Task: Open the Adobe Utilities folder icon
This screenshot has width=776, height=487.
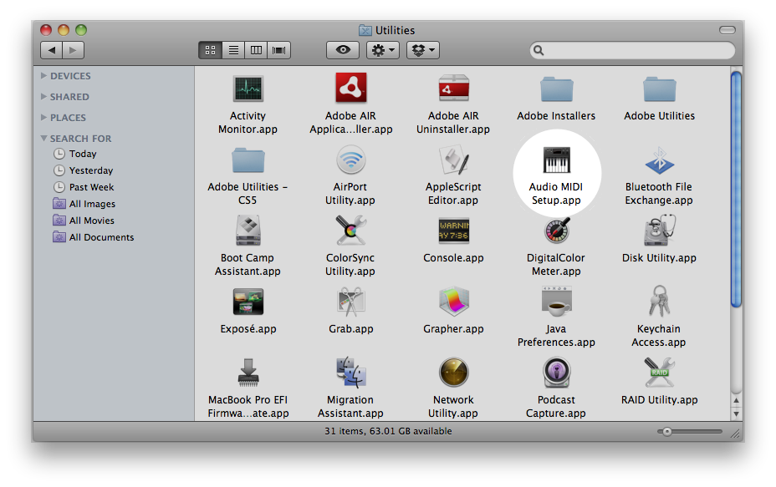Action: (x=659, y=89)
